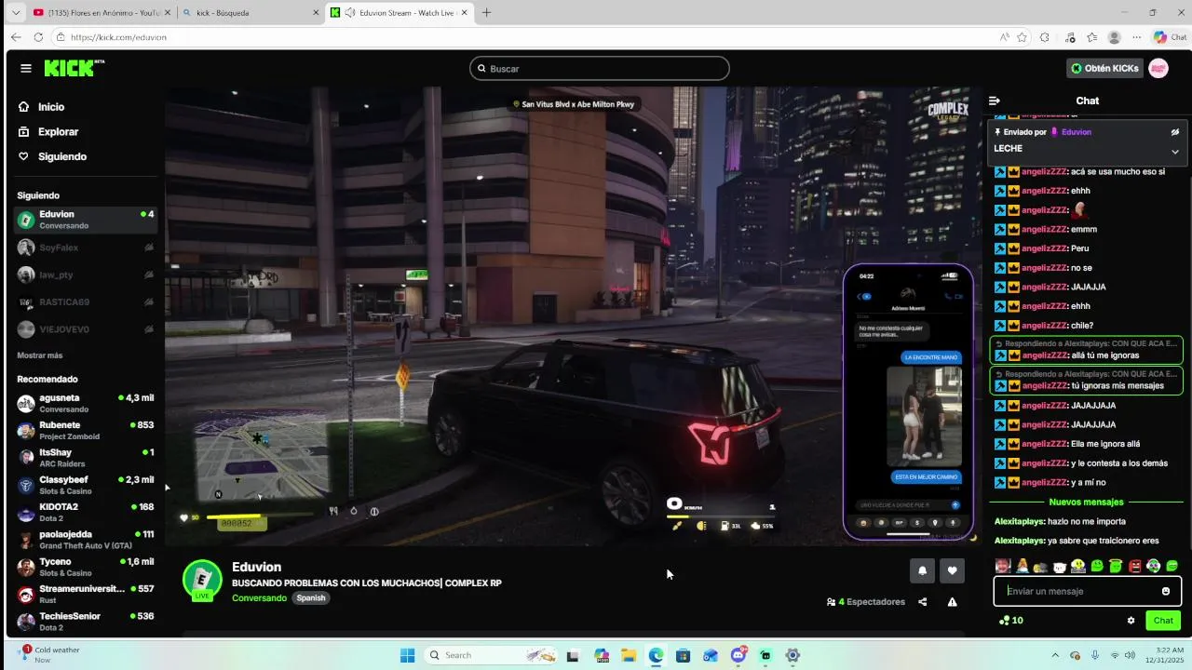Open the emote picker smiley
Viewport: 1192px width, 670px height.
click(x=1166, y=591)
